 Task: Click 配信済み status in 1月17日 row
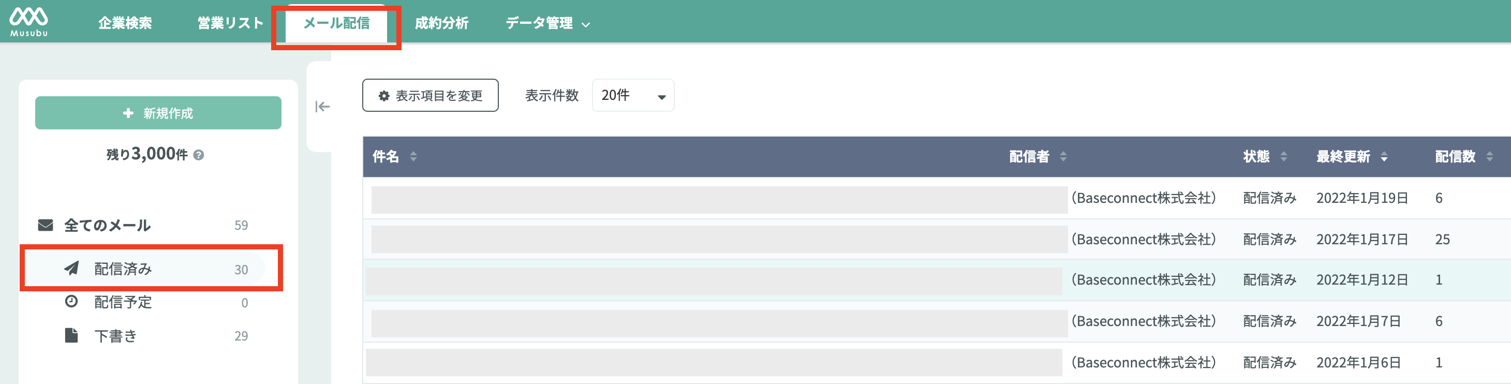point(1269,239)
